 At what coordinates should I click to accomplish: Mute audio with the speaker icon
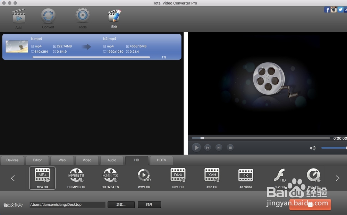[x=313, y=148]
